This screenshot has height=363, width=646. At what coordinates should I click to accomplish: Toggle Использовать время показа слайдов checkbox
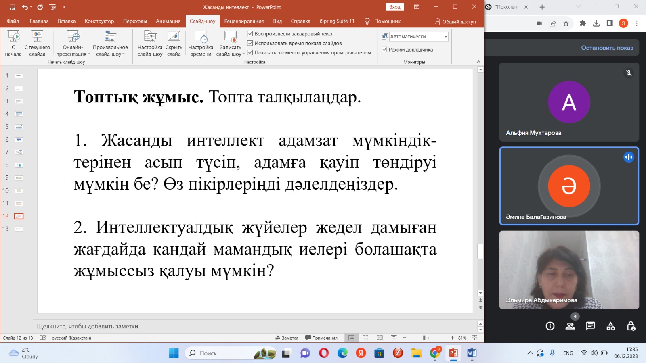tap(250, 43)
